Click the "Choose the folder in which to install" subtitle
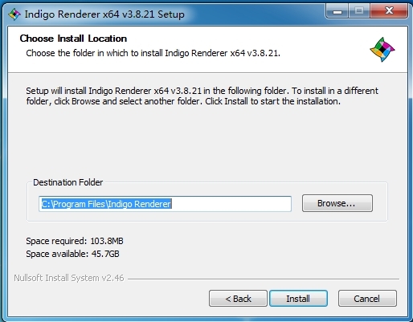 point(153,53)
